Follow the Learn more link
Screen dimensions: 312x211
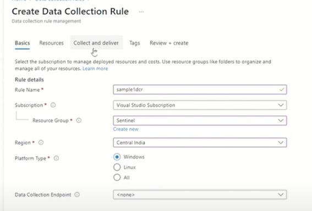click(95, 69)
